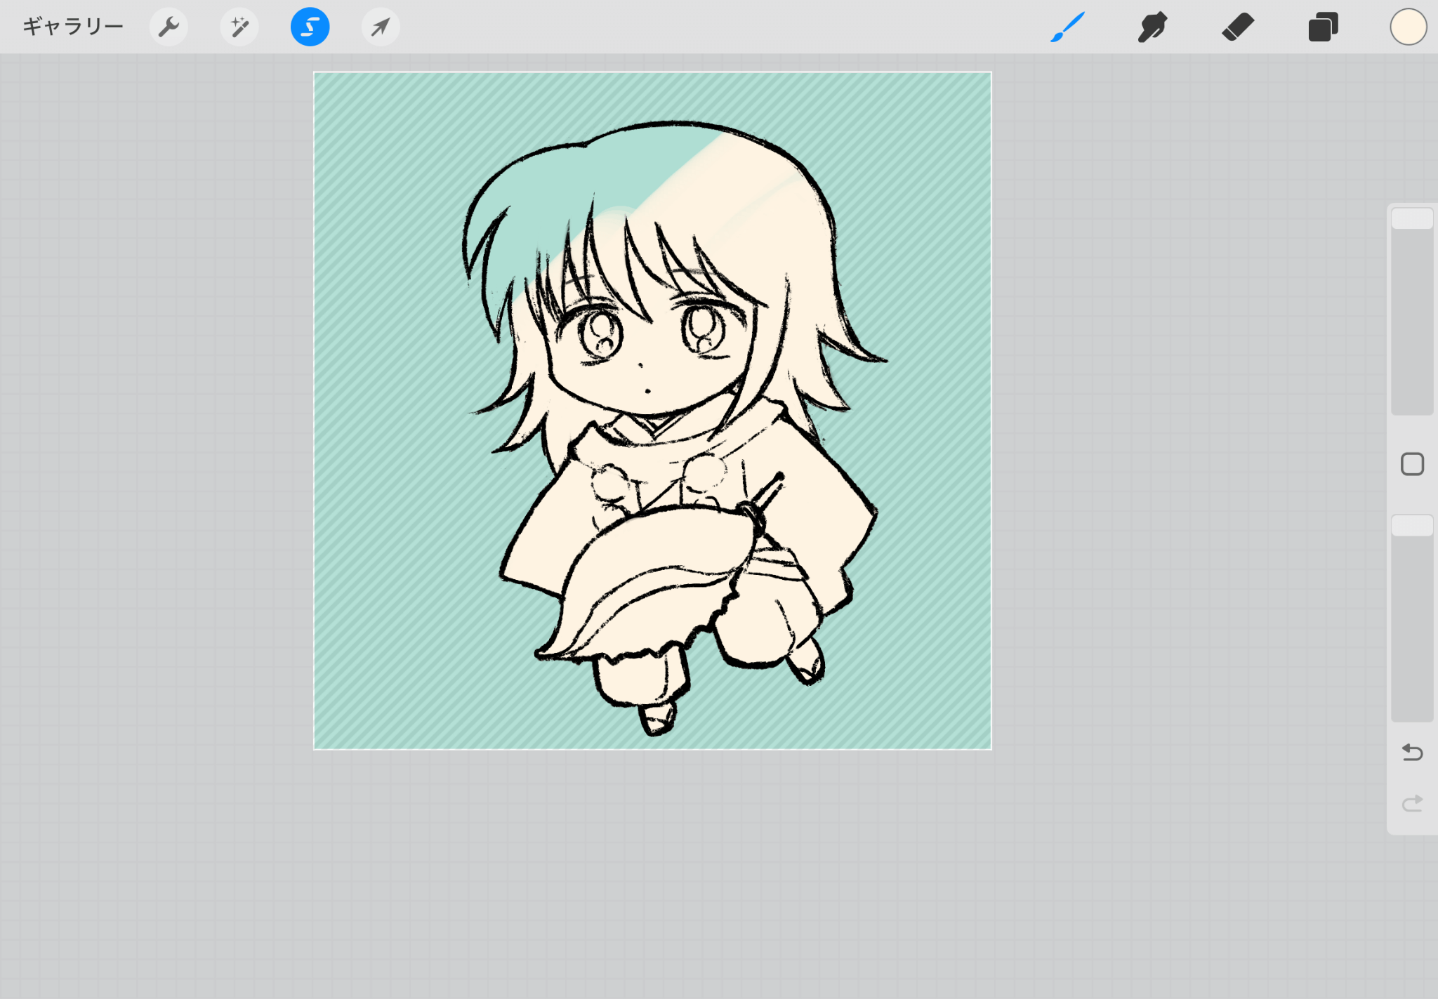The height and width of the screenshot is (999, 1438).
Task: Open the ギャラリー gallery view
Action: click(73, 27)
